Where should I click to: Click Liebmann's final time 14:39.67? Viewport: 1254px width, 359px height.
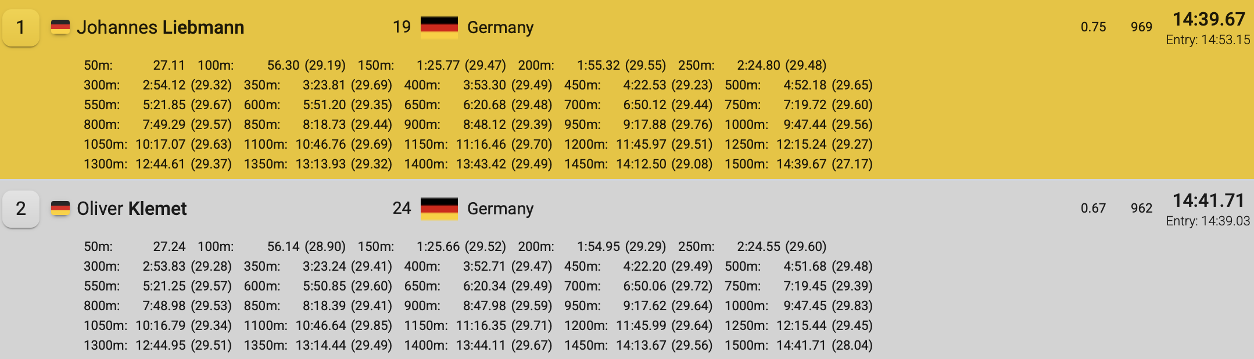(x=1209, y=19)
